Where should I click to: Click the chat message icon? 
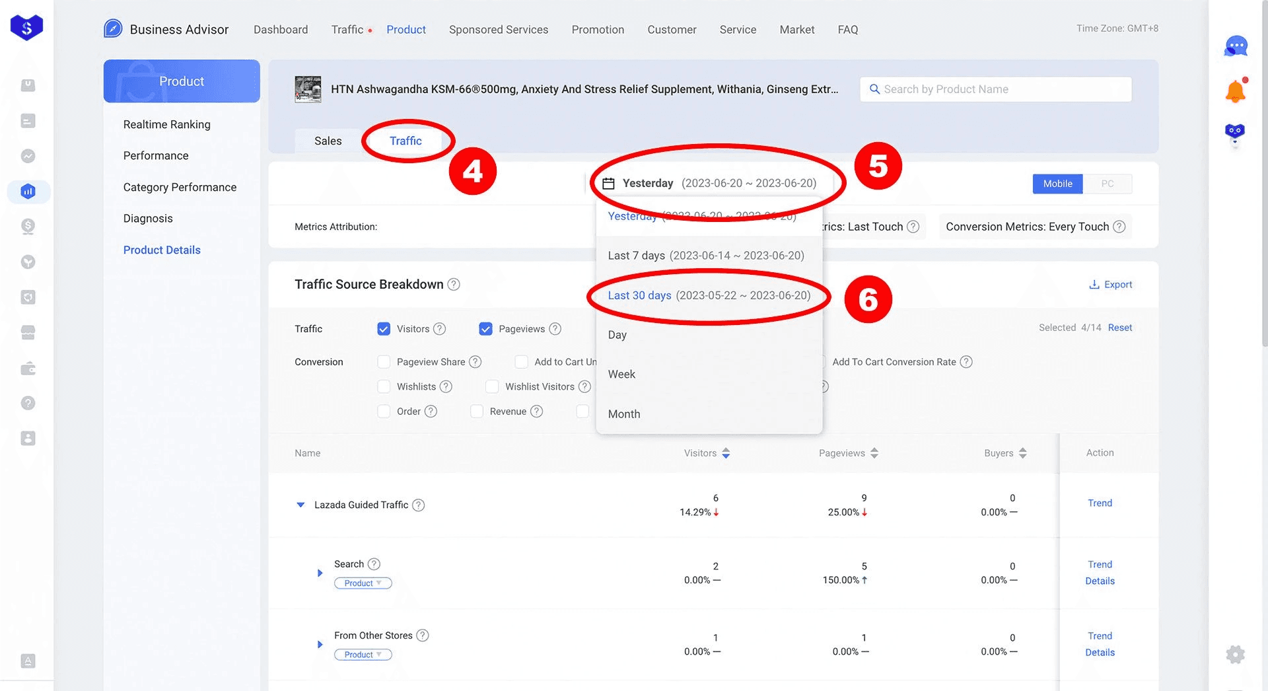(x=1235, y=46)
